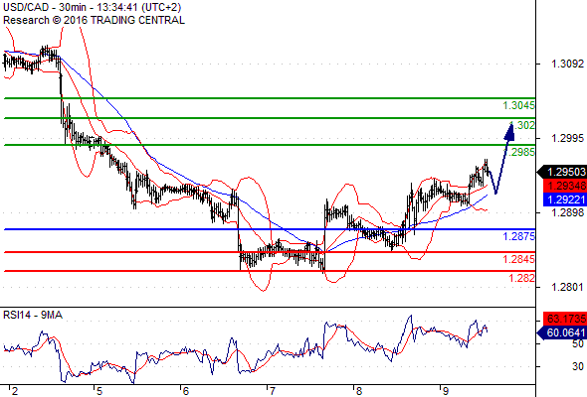Click the red RSI value tag 63.1735
This screenshot has height=397, width=587.
point(564,319)
